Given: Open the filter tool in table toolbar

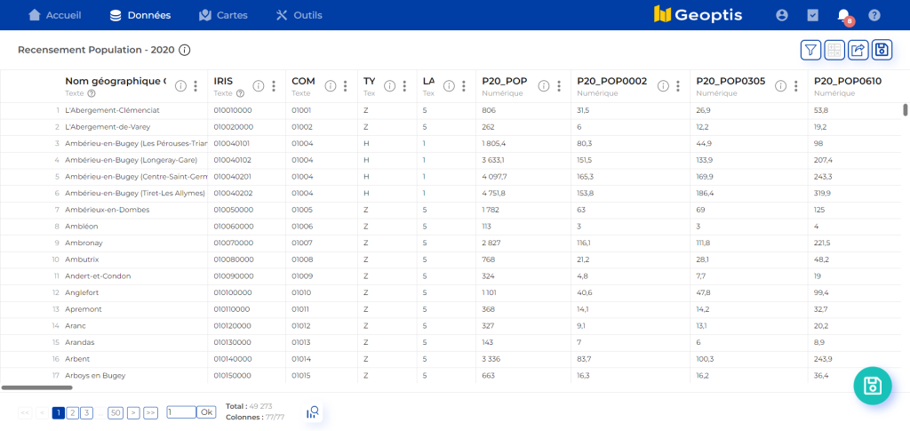Looking at the screenshot, I should (x=810, y=50).
